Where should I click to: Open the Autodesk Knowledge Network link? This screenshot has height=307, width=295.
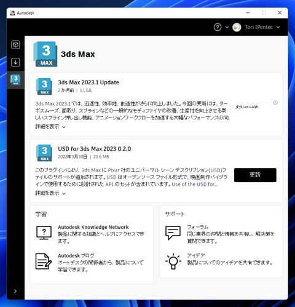tap(93, 227)
